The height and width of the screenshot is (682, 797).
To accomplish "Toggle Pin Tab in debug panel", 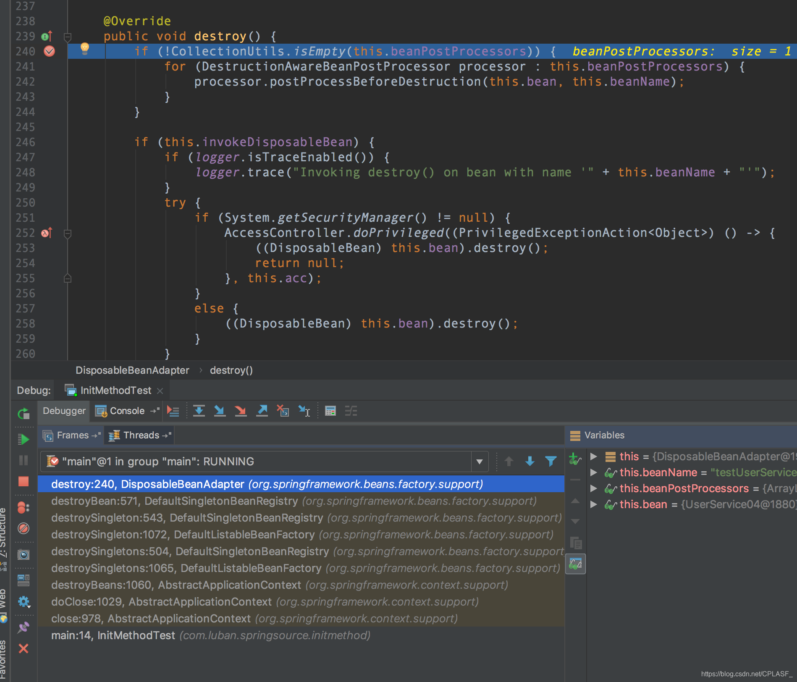I will (x=24, y=628).
